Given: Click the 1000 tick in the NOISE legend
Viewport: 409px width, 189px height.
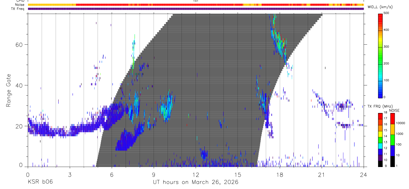Looking at the screenshot, I should 399,134.
